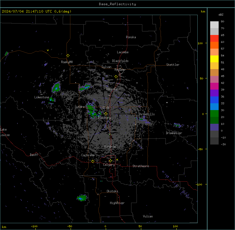Click the dBZ legend heading

tap(221, 15)
